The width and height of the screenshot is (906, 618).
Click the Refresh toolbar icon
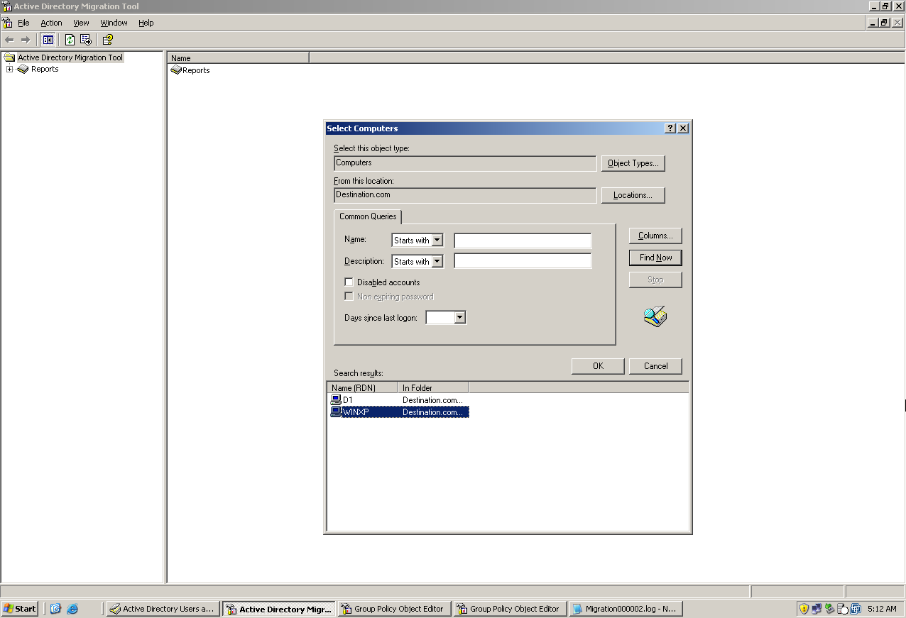point(70,40)
